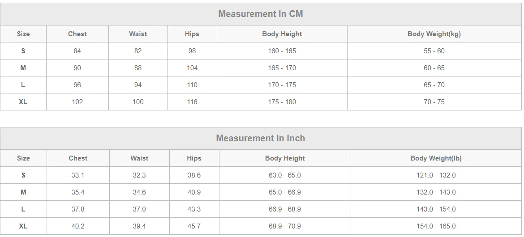
Task: Click the Body Weight(lb) column header
Action: tap(436, 158)
